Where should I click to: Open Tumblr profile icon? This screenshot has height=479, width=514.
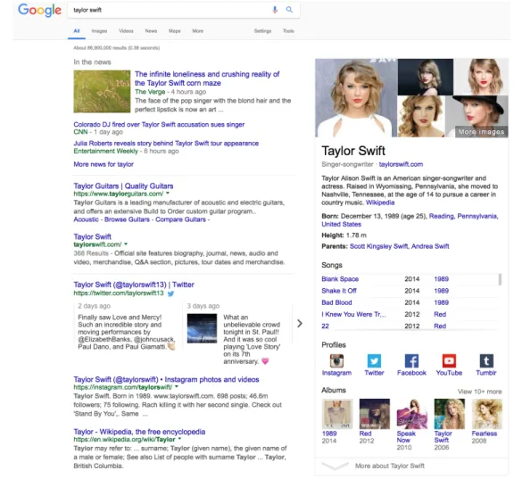coord(486,361)
